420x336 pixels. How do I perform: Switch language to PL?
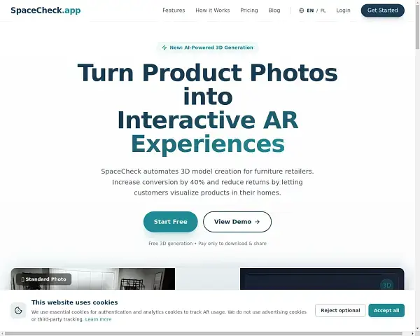pyautogui.click(x=323, y=10)
